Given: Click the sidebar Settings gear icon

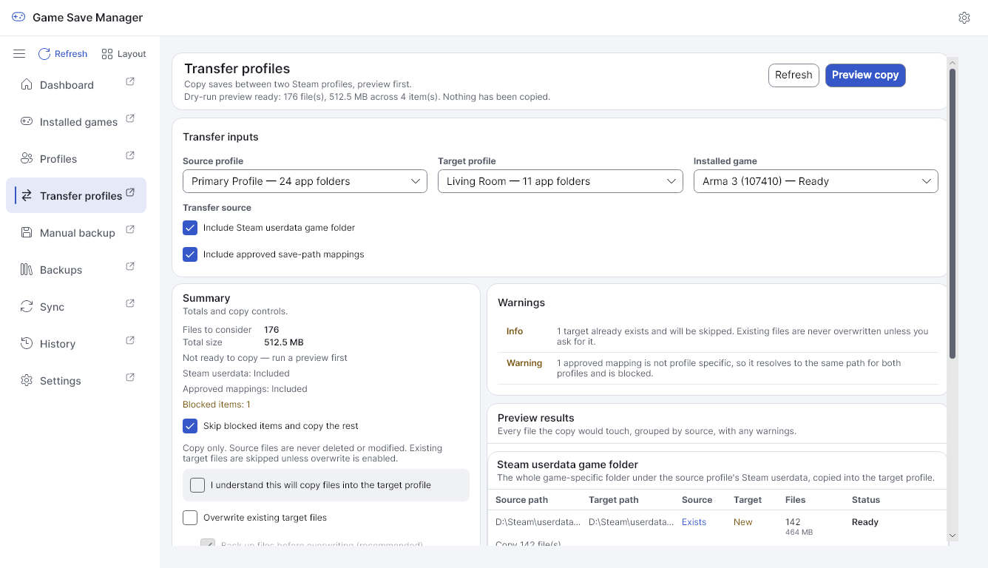Looking at the screenshot, I should coord(27,380).
